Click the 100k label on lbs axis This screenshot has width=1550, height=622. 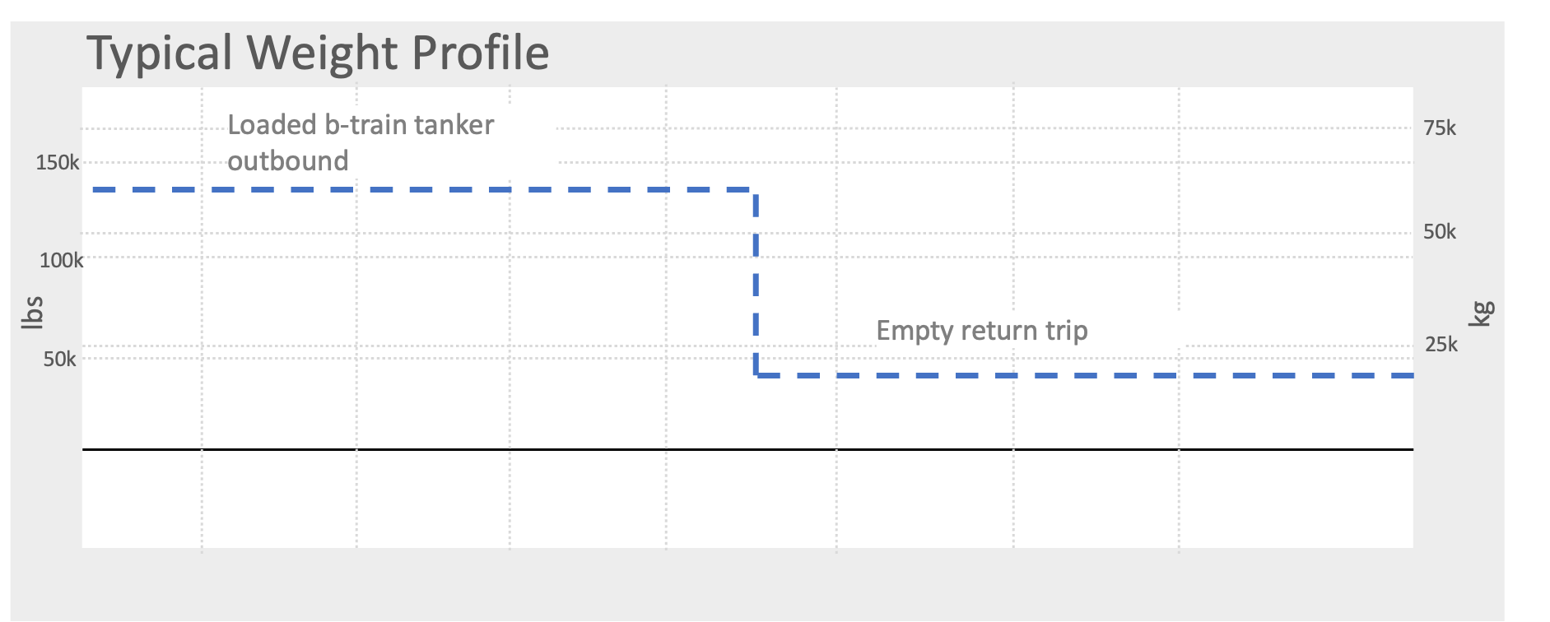(62, 261)
